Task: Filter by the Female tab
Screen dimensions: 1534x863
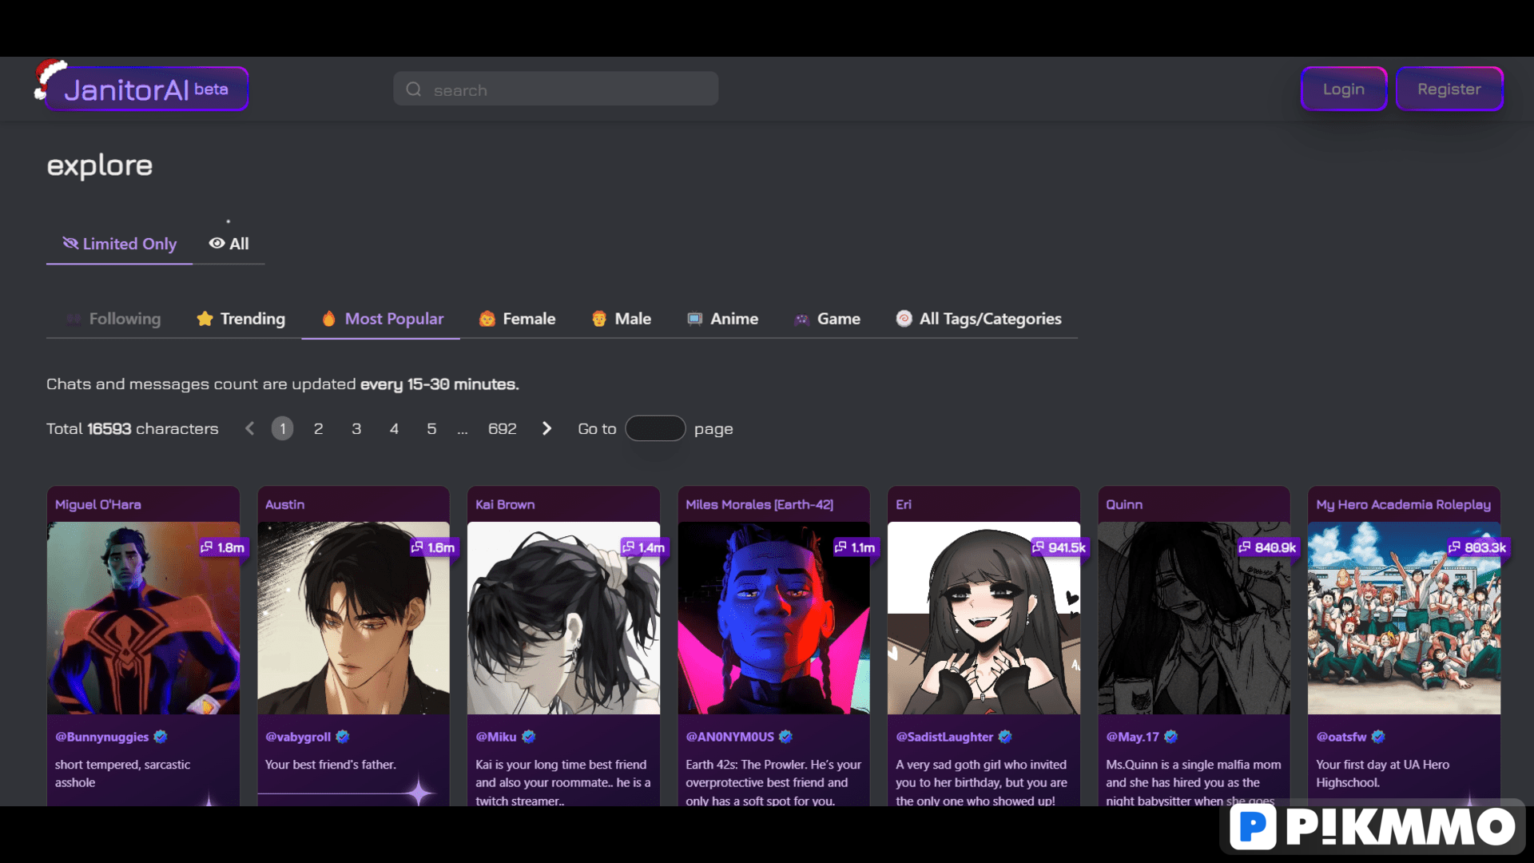Action: click(517, 319)
